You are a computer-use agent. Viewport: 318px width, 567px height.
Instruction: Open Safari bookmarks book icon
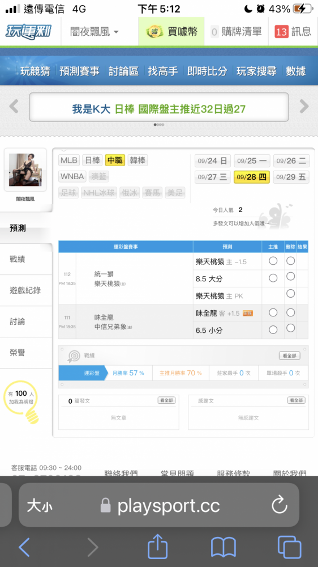[224, 548]
